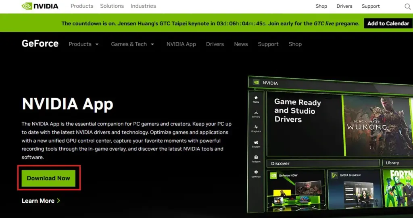413x218 pixels.
Task: Click the Download Now button
Action: [x=48, y=178]
